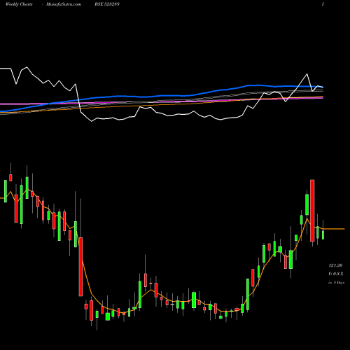Viewport: 350px width, 350px height.
Task: Click the last green candlestick on the chart
Action: point(323,234)
